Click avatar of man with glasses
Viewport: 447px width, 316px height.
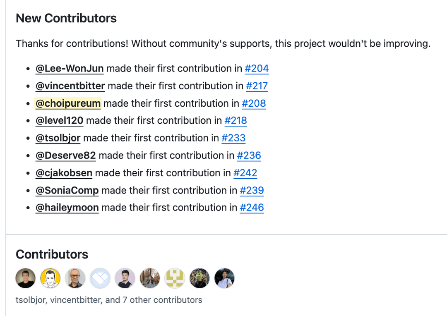click(x=75, y=278)
